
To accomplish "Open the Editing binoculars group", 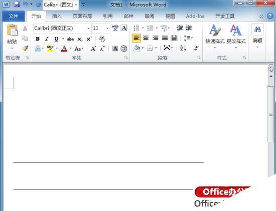I will pos(257,36).
